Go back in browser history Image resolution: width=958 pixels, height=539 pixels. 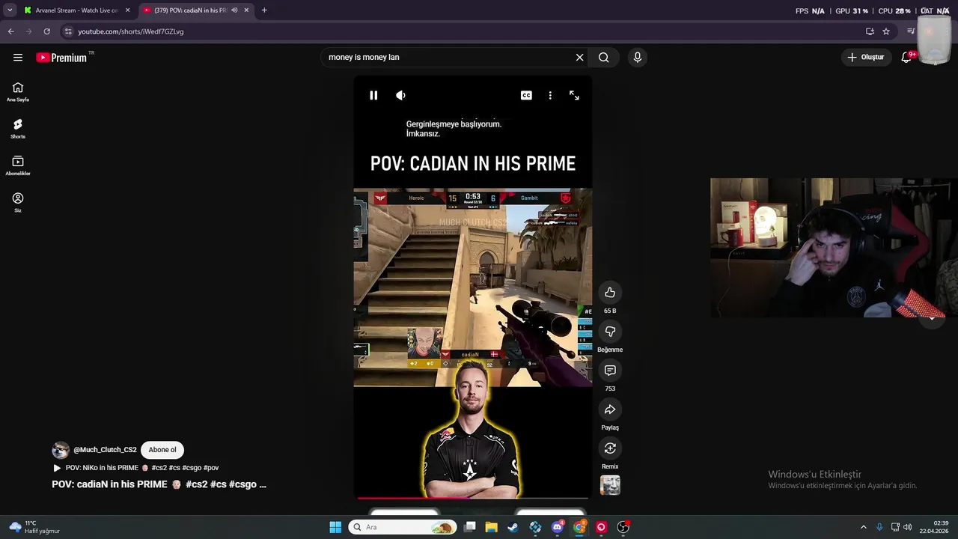[10, 31]
